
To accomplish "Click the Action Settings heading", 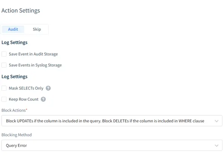I will (x=21, y=11).
